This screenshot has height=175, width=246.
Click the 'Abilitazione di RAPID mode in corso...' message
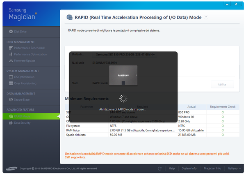coord(123,109)
